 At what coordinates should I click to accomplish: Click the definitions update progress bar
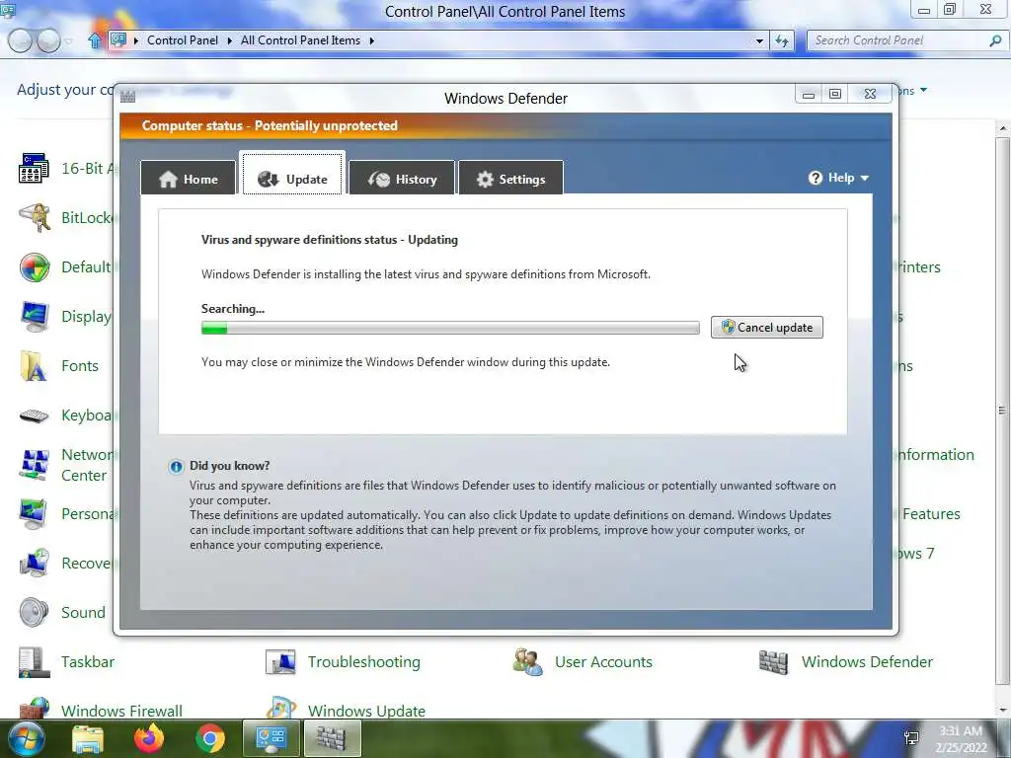pos(450,328)
